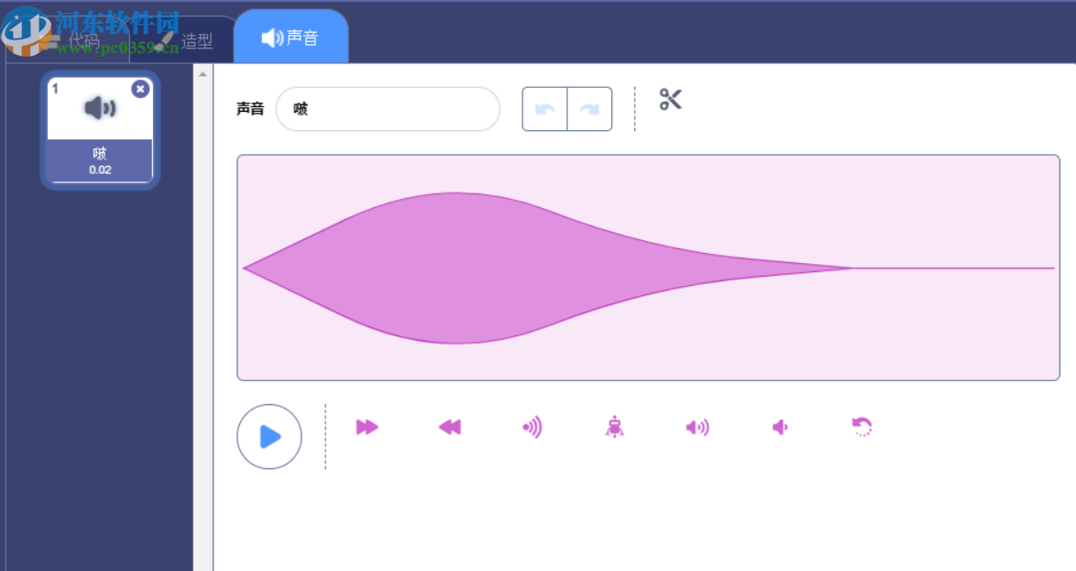1076x571 pixels.
Task: Click the scissors trim tool
Action: 671,100
